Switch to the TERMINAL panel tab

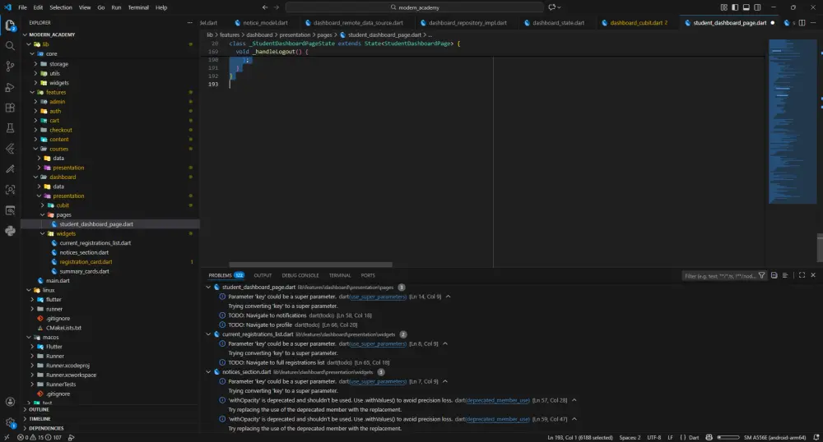(x=340, y=275)
